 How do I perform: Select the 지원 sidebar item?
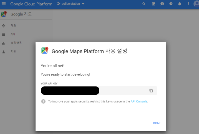[x=13, y=51]
